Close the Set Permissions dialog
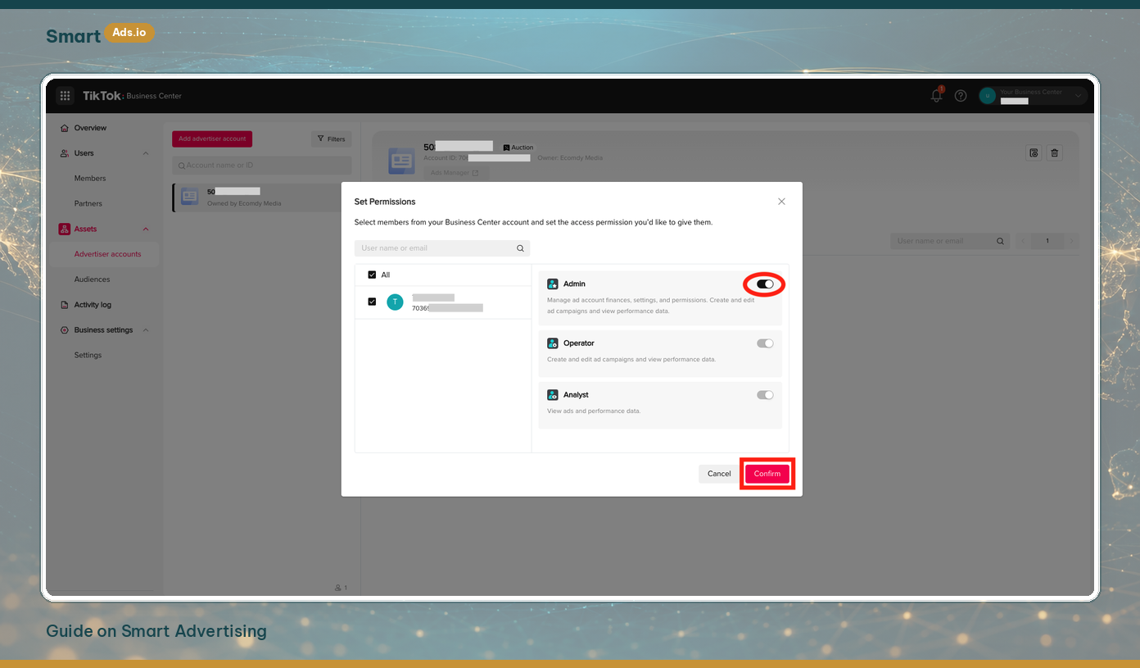The width and height of the screenshot is (1140, 668). tap(781, 202)
